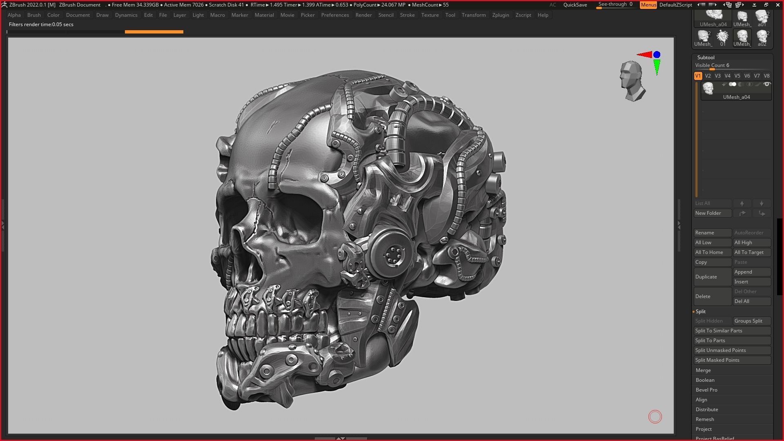Click the Duplicate subtool button

click(713, 277)
